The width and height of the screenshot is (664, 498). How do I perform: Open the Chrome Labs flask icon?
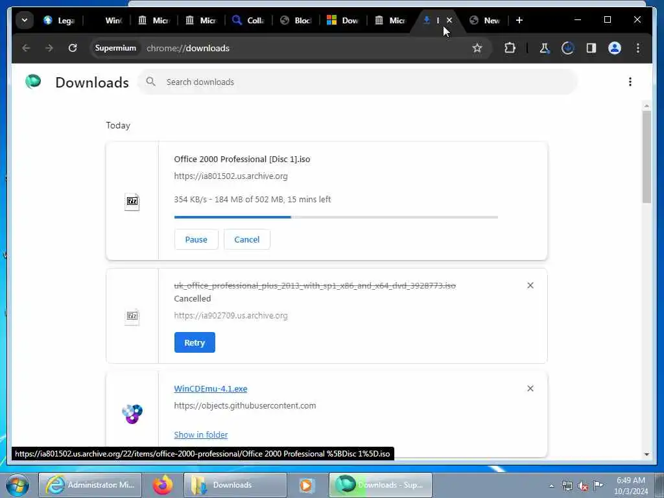tap(545, 48)
